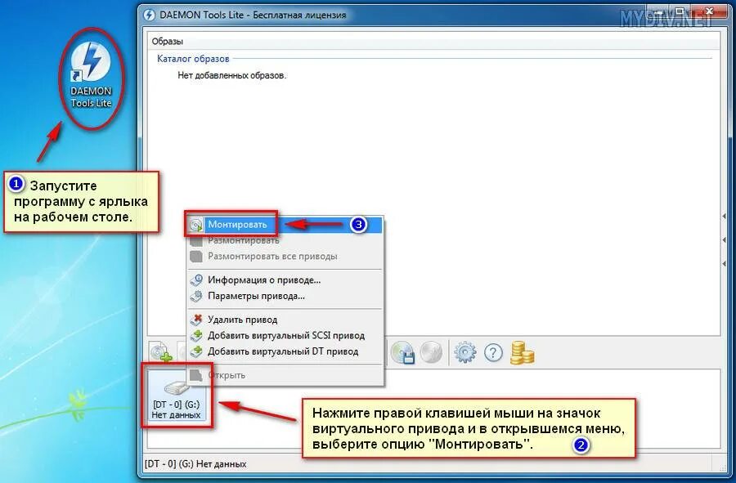Open the DAEMON Tools Lite desktop shortcut

pyautogui.click(x=91, y=75)
